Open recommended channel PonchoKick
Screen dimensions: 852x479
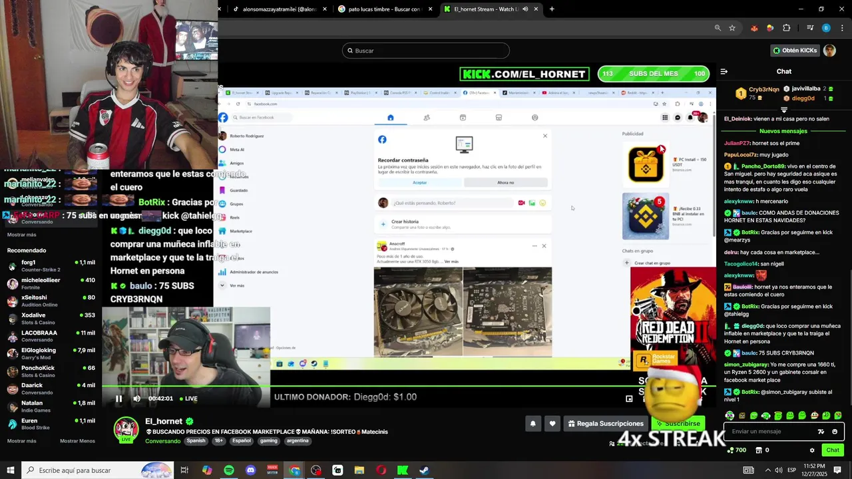click(51, 371)
